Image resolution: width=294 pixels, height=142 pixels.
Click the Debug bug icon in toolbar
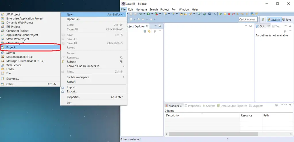point(141,14)
